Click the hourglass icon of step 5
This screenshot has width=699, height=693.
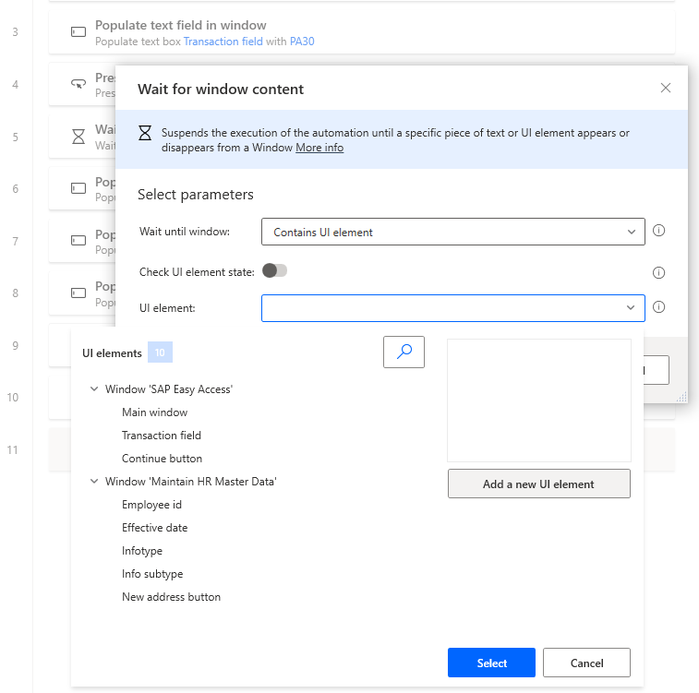pyautogui.click(x=78, y=137)
